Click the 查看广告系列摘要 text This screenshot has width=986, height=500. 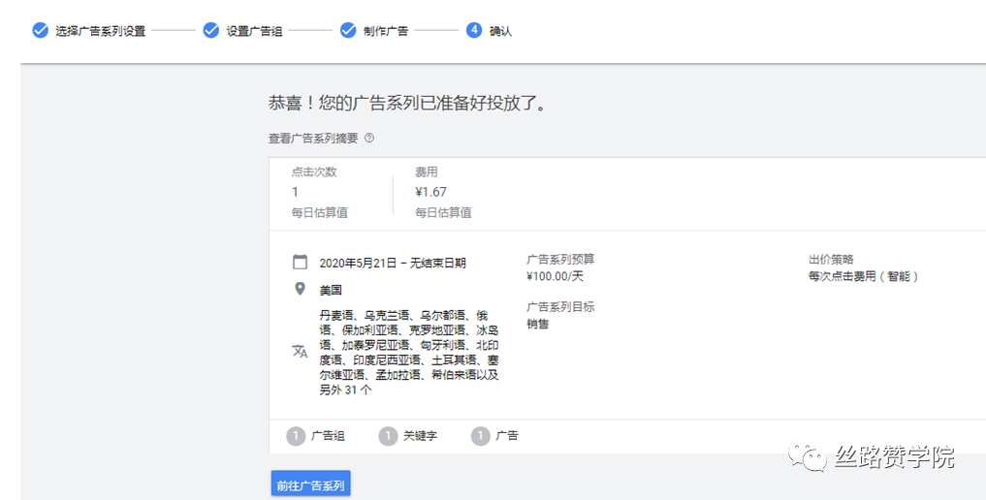coord(313,139)
